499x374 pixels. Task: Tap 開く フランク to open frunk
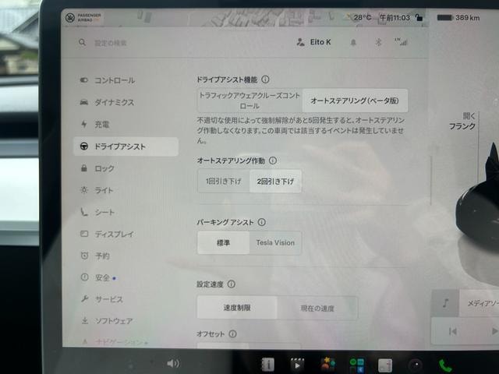point(462,122)
